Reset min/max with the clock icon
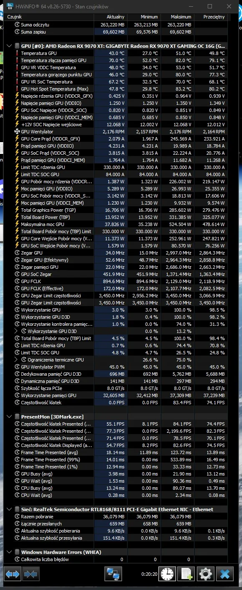The height and width of the screenshot is (590, 242). point(168,574)
